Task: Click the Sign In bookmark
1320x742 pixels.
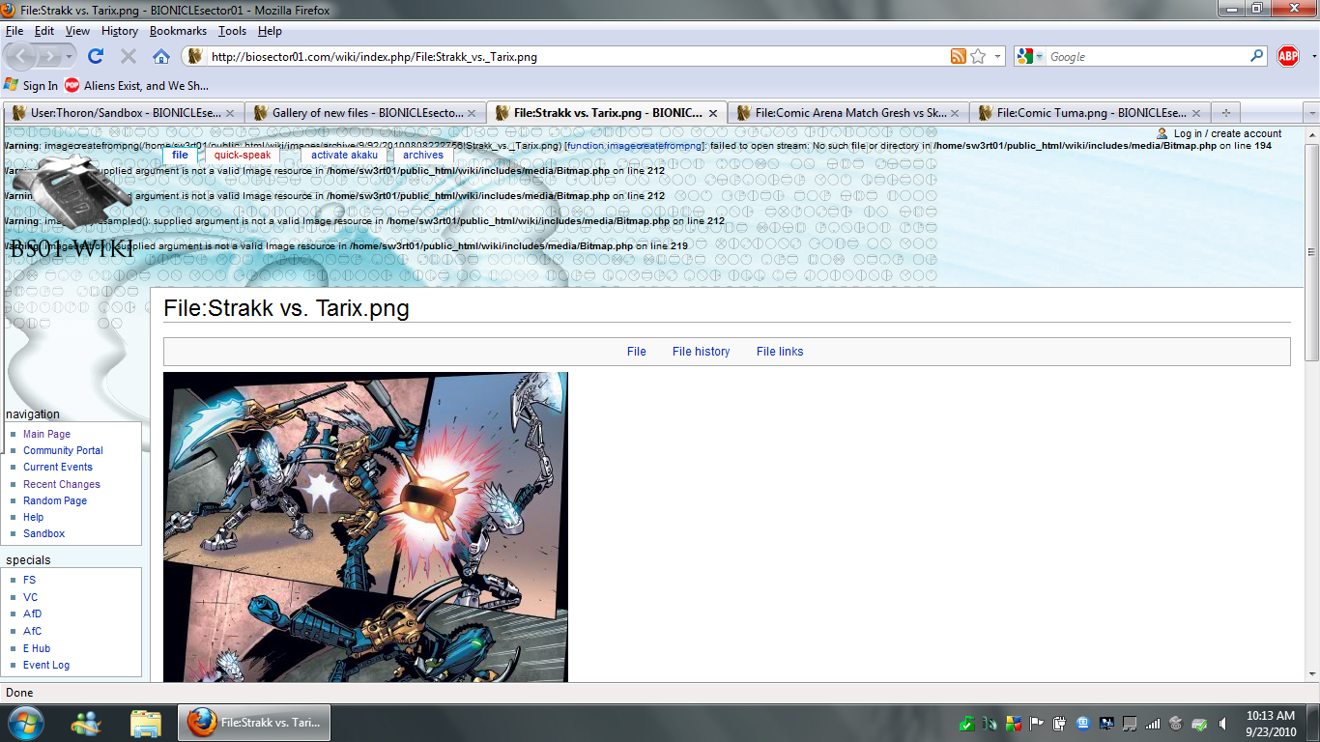Action: pos(31,85)
